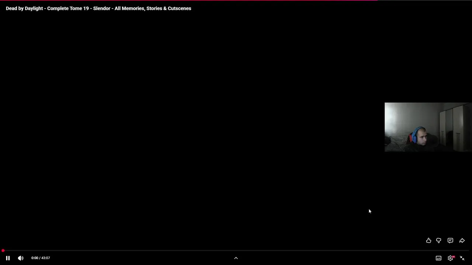Expand more videos with up chevron
The height and width of the screenshot is (265, 472).
click(236, 258)
